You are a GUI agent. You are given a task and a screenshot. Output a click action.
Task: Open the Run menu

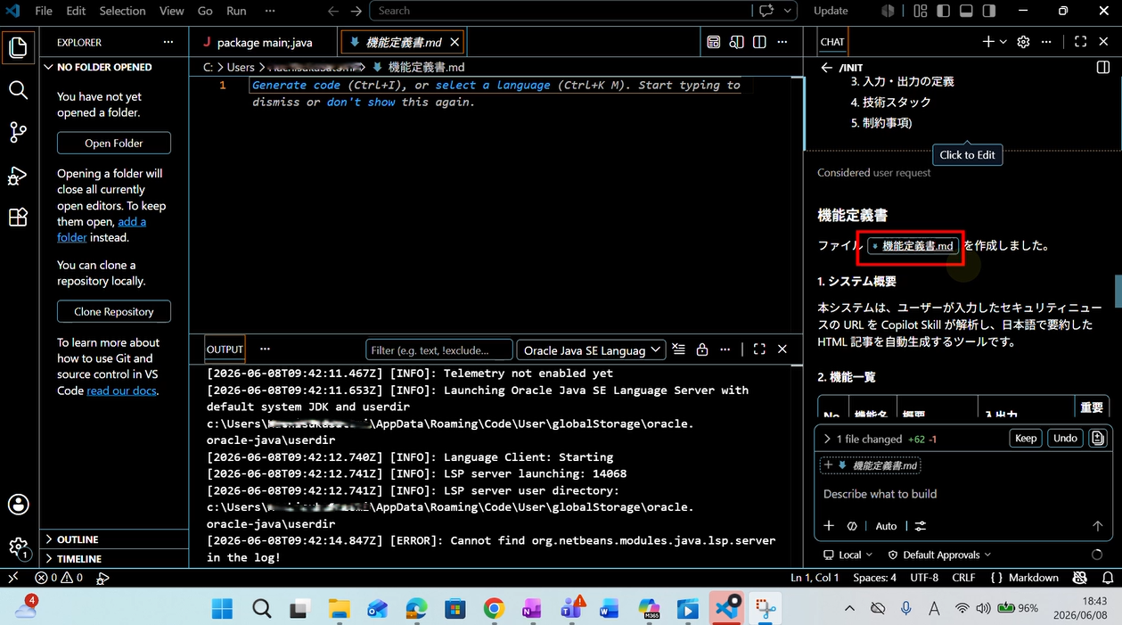point(236,11)
